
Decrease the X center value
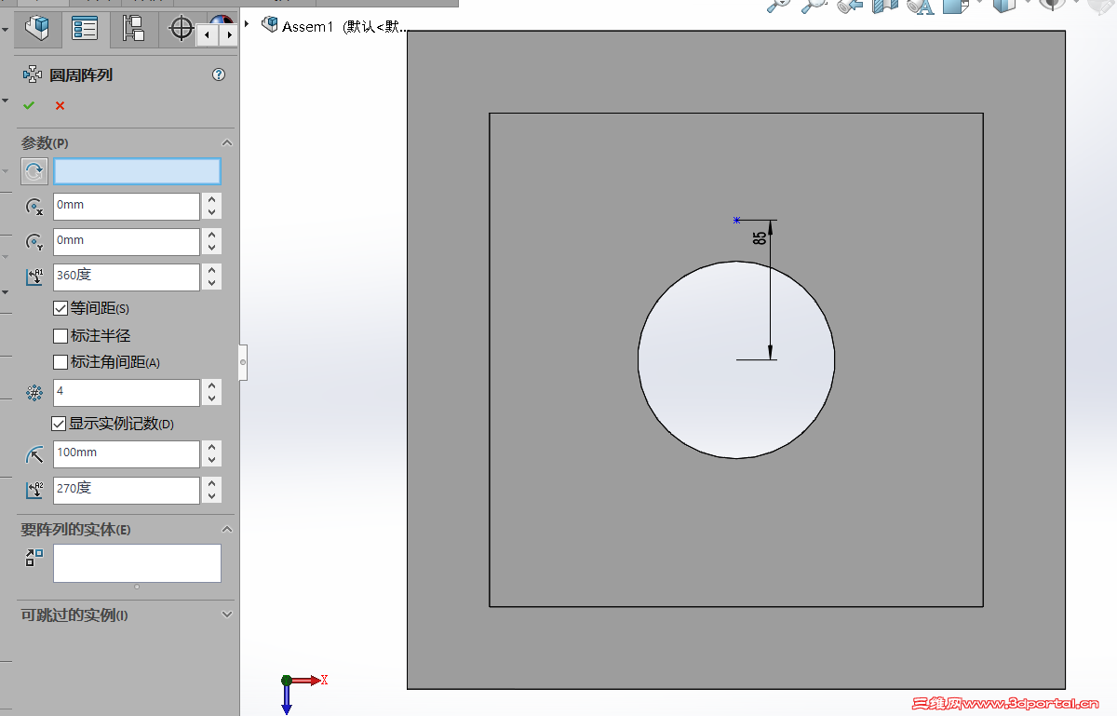click(x=212, y=213)
